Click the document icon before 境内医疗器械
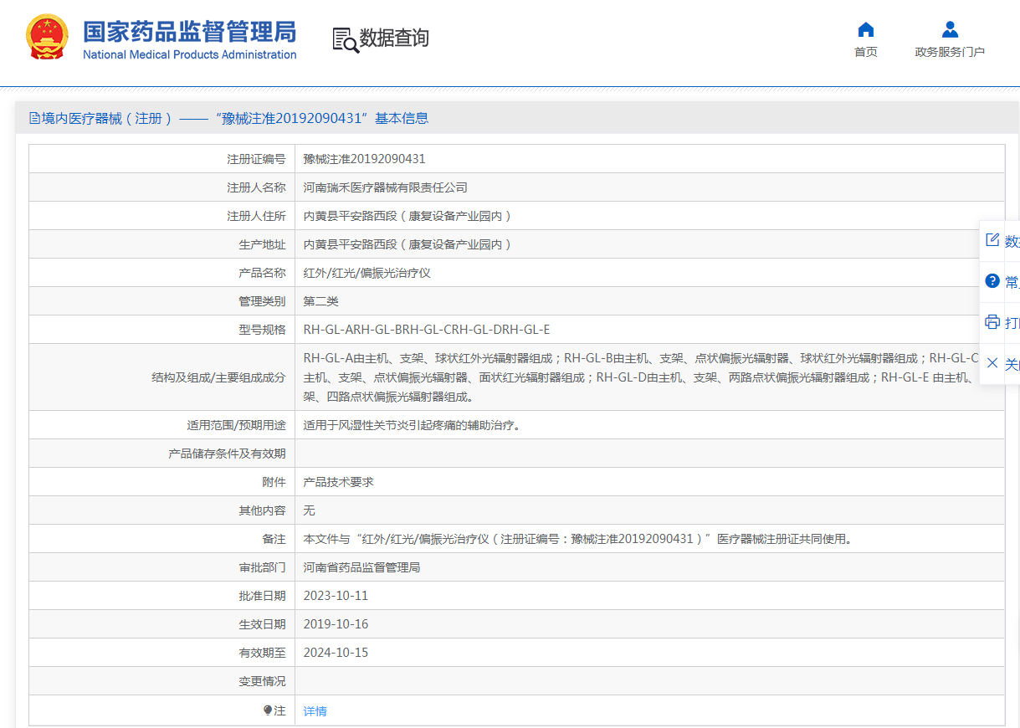 click(34, 118)
